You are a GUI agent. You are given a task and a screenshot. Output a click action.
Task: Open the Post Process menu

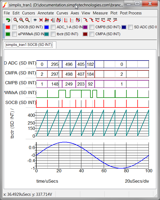131,13
